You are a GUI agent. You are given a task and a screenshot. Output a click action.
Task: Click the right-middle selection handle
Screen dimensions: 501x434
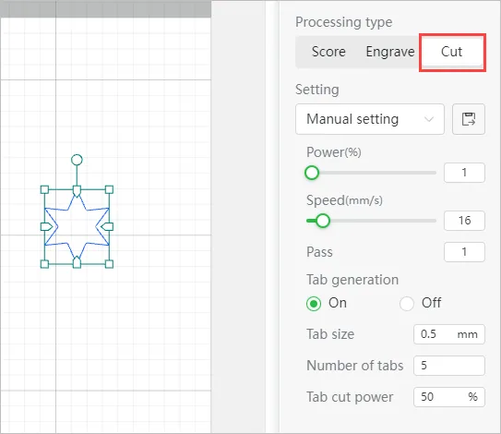[107, 227]
